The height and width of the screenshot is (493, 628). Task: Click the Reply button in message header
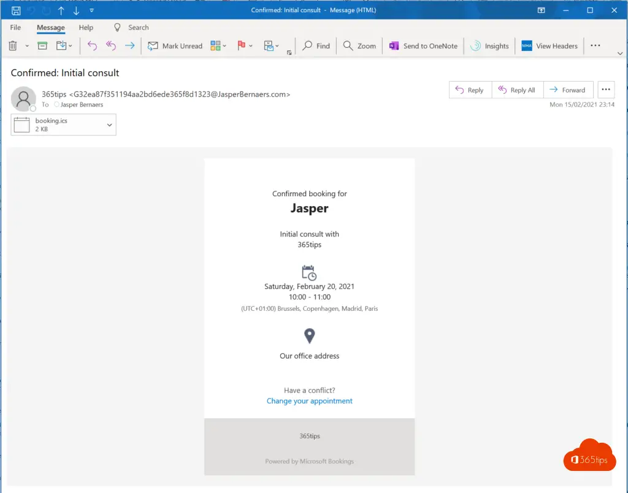pos(470,90)
